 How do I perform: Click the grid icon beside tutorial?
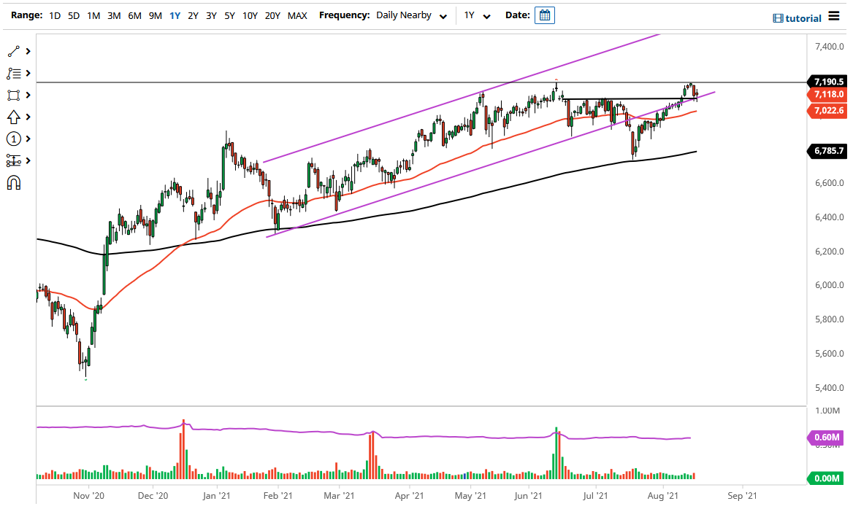[777, 18]
